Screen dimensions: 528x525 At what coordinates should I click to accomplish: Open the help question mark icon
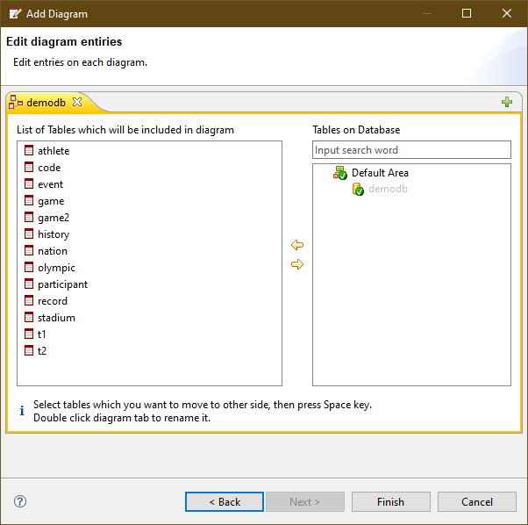(20, 501)
